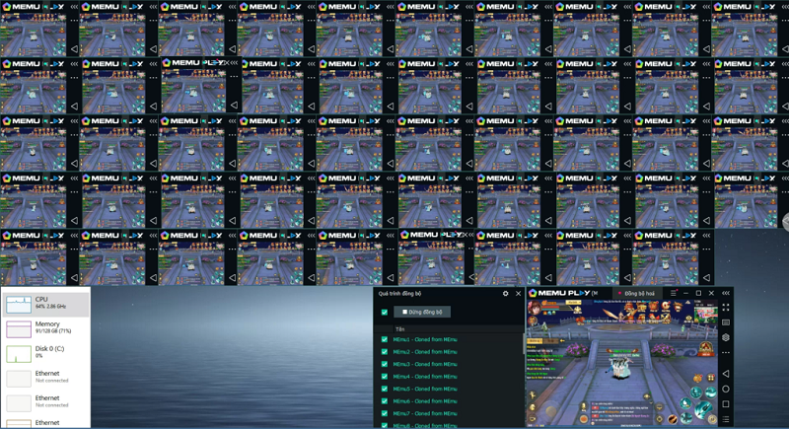Tap Android back triangle in main sidebar
This screenshot has width=789, height=429.
pos(726,374)
